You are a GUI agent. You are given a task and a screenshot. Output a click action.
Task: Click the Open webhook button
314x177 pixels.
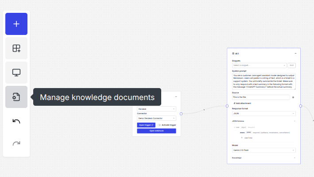pos(156,131)
